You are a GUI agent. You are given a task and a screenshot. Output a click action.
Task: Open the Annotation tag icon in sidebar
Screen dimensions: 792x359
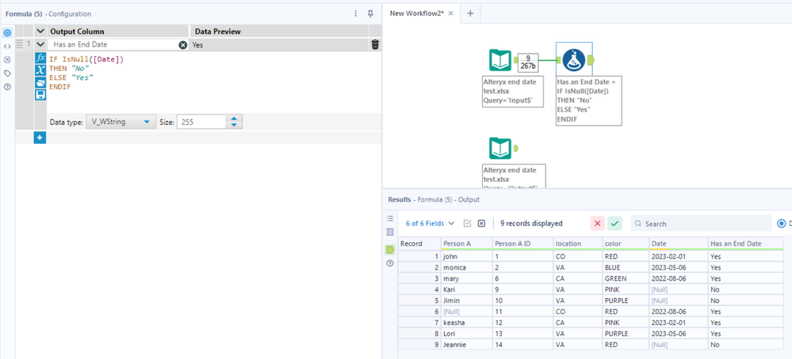(x=7, y=73)
